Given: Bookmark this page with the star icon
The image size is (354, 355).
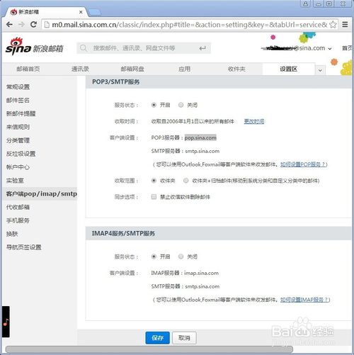Looking at the screenshot, I should tap(333, 24).
